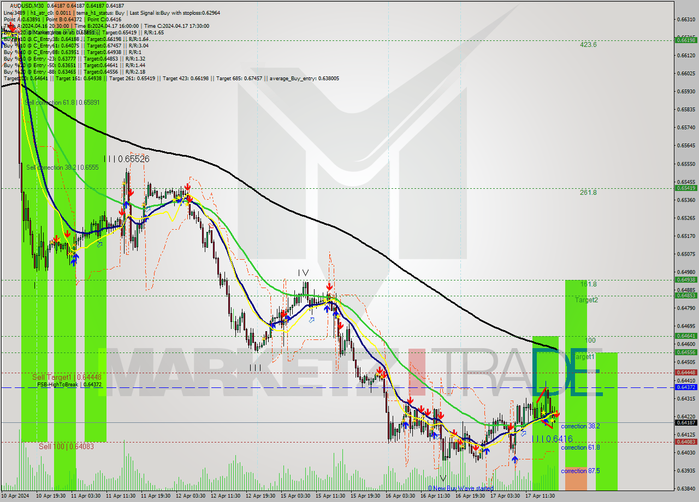Click the 0.65550 price axis label
This screenshot has width=699, height=502.
[x=686, y=164]
